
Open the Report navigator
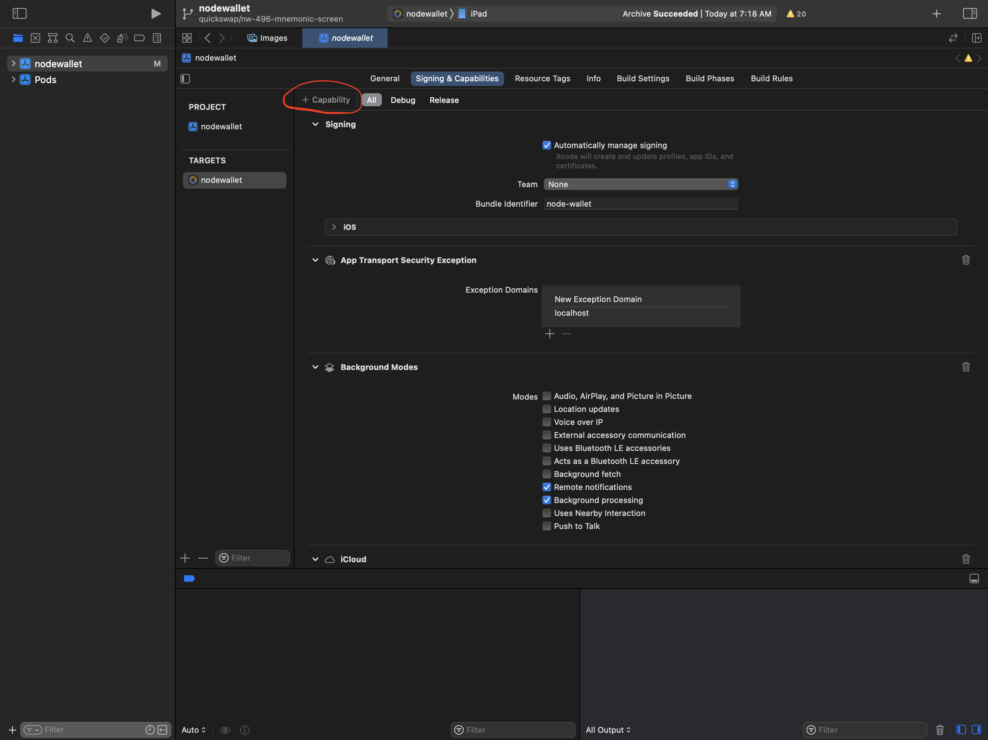(x=157, y=38)
